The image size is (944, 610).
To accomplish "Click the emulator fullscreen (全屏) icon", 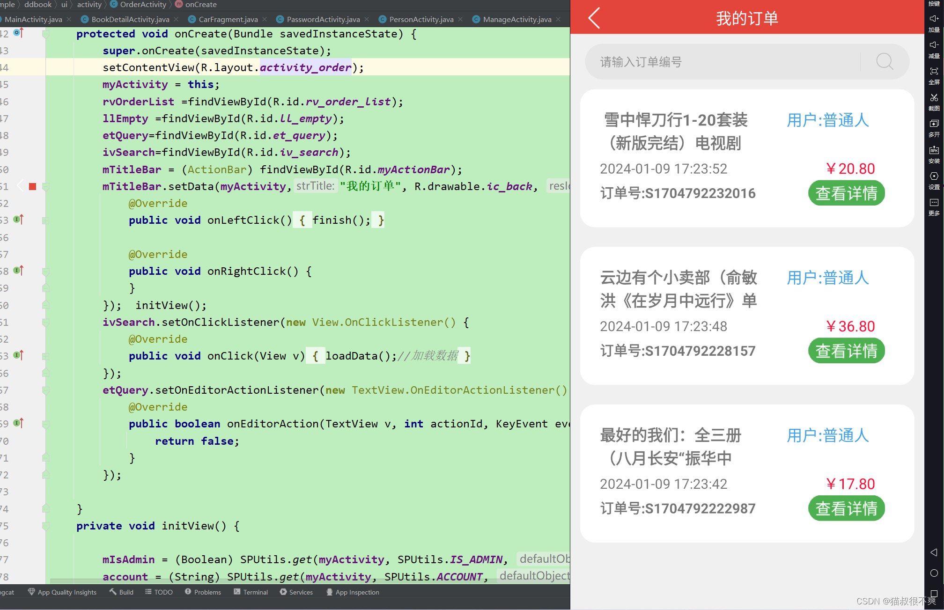I will [x=934, y=71].
